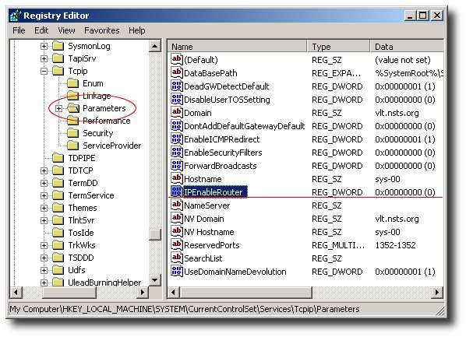Click the DataBasePath string value icon
The width and height of the screenshot is (466, 337).
coord(177,72)
